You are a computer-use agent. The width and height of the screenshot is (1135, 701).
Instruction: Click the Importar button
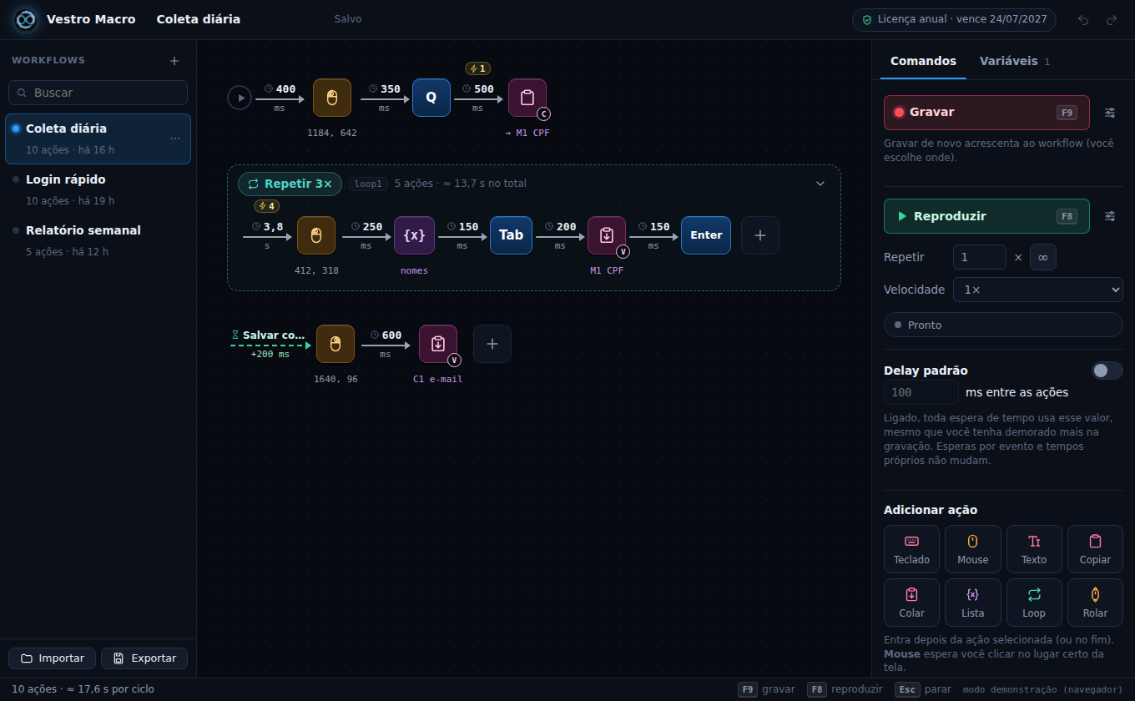click(52, 658)
